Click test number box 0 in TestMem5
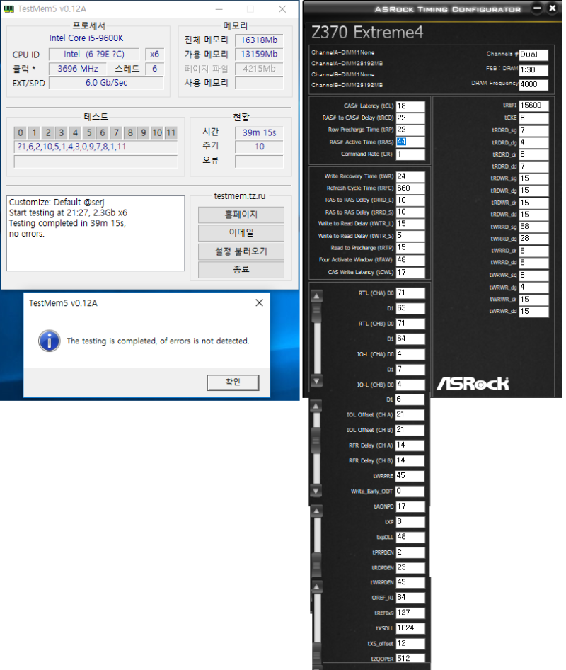This screenshot has height=670, width=566. (20, 133)
